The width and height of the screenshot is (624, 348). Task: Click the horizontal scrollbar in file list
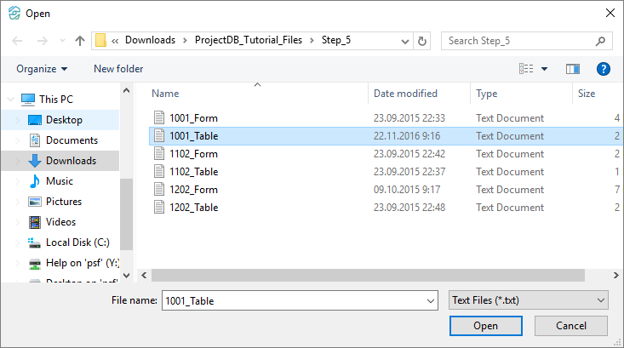tap(366, 275)
